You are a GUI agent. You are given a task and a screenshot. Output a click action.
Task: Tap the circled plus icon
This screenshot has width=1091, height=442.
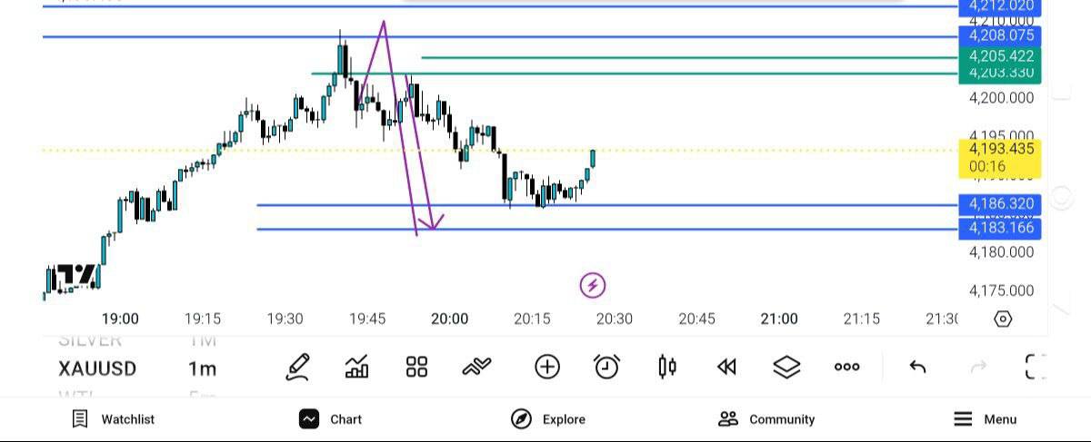pos(547,367)
